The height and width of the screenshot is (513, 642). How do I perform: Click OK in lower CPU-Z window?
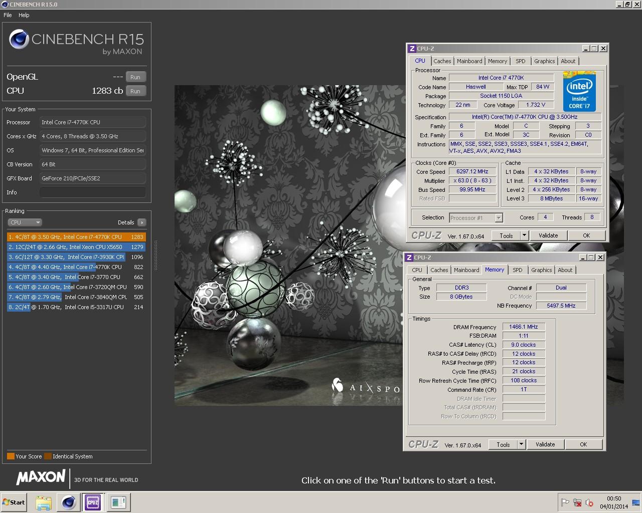point(583,444)
